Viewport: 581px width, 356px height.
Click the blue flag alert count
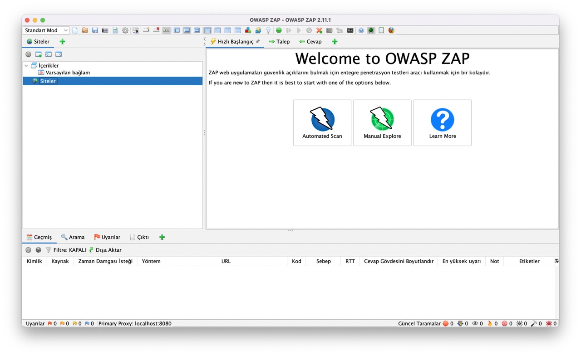(89, 324)
